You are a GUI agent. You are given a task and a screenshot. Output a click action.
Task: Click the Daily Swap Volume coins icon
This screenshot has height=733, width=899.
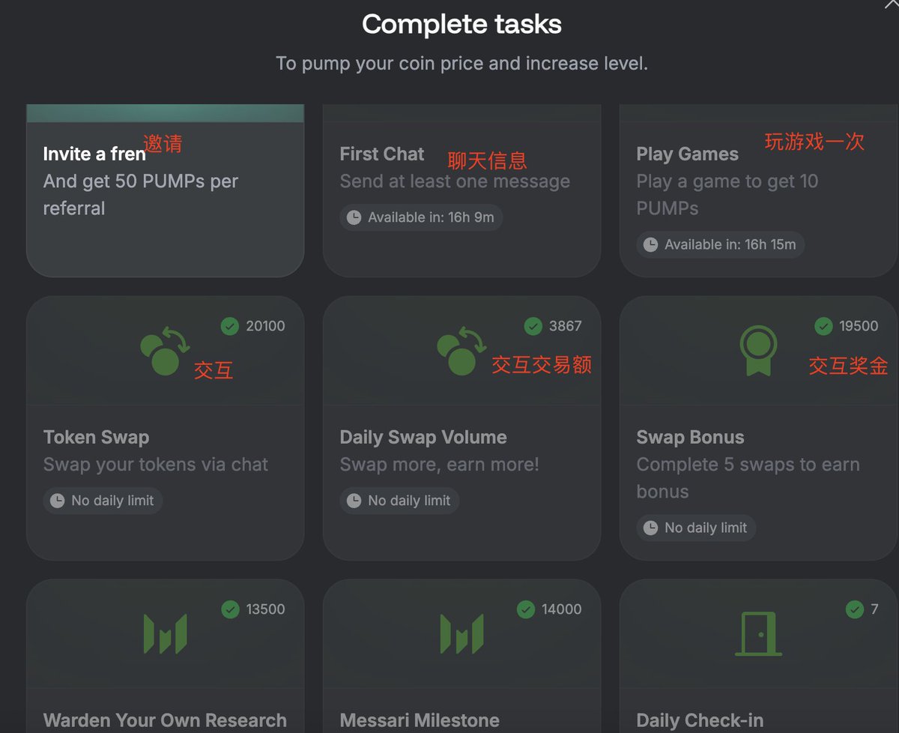tap(461, 351)
